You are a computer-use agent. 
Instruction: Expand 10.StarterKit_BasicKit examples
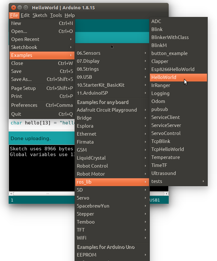click(112, 85)
